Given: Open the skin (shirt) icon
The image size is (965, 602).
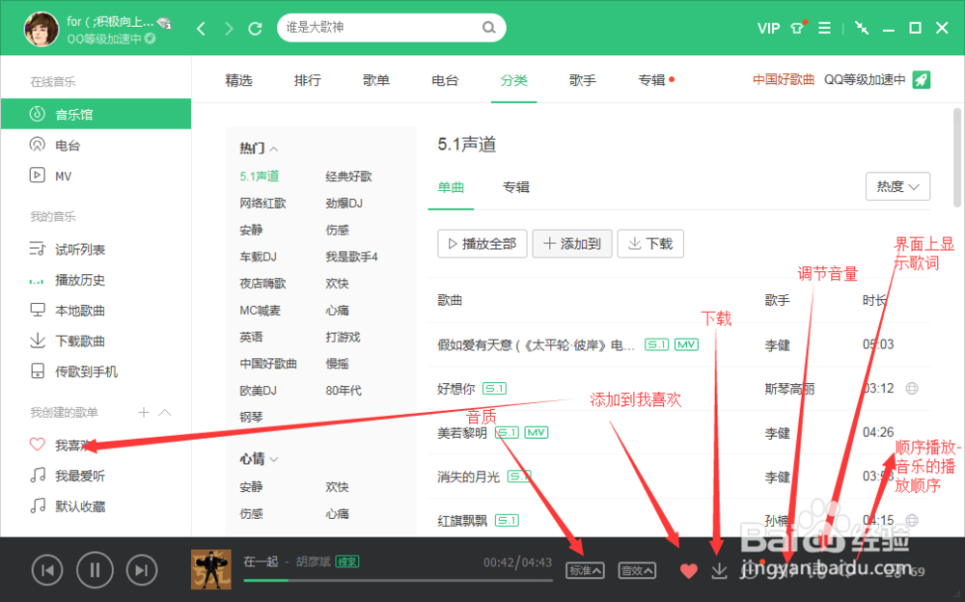Looking at the screenshot, I should tap(798, 28).
